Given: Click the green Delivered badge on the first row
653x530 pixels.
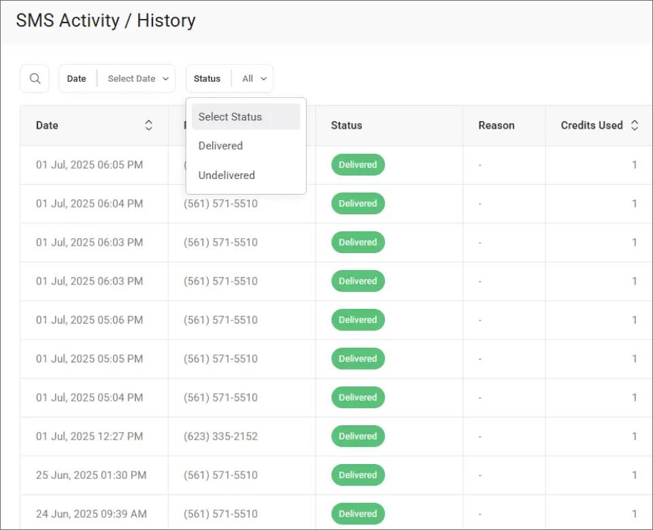Looking at the screenshot, I should 358,164.
